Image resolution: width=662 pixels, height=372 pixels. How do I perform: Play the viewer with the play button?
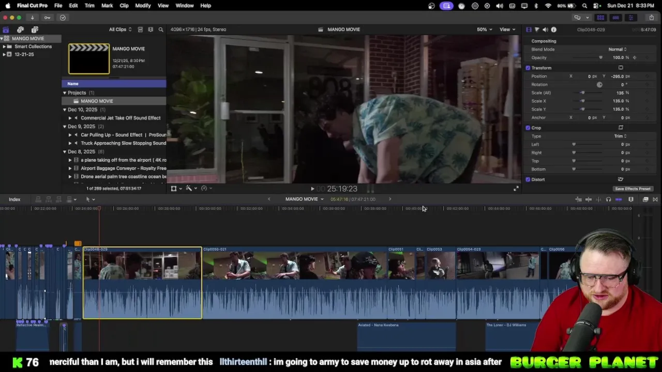(312, 189)
